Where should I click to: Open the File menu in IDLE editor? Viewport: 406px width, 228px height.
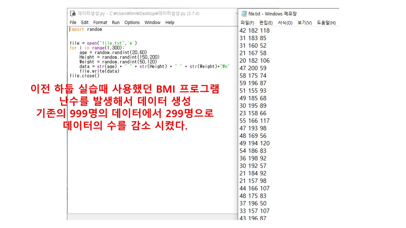(x=73, y=22)
